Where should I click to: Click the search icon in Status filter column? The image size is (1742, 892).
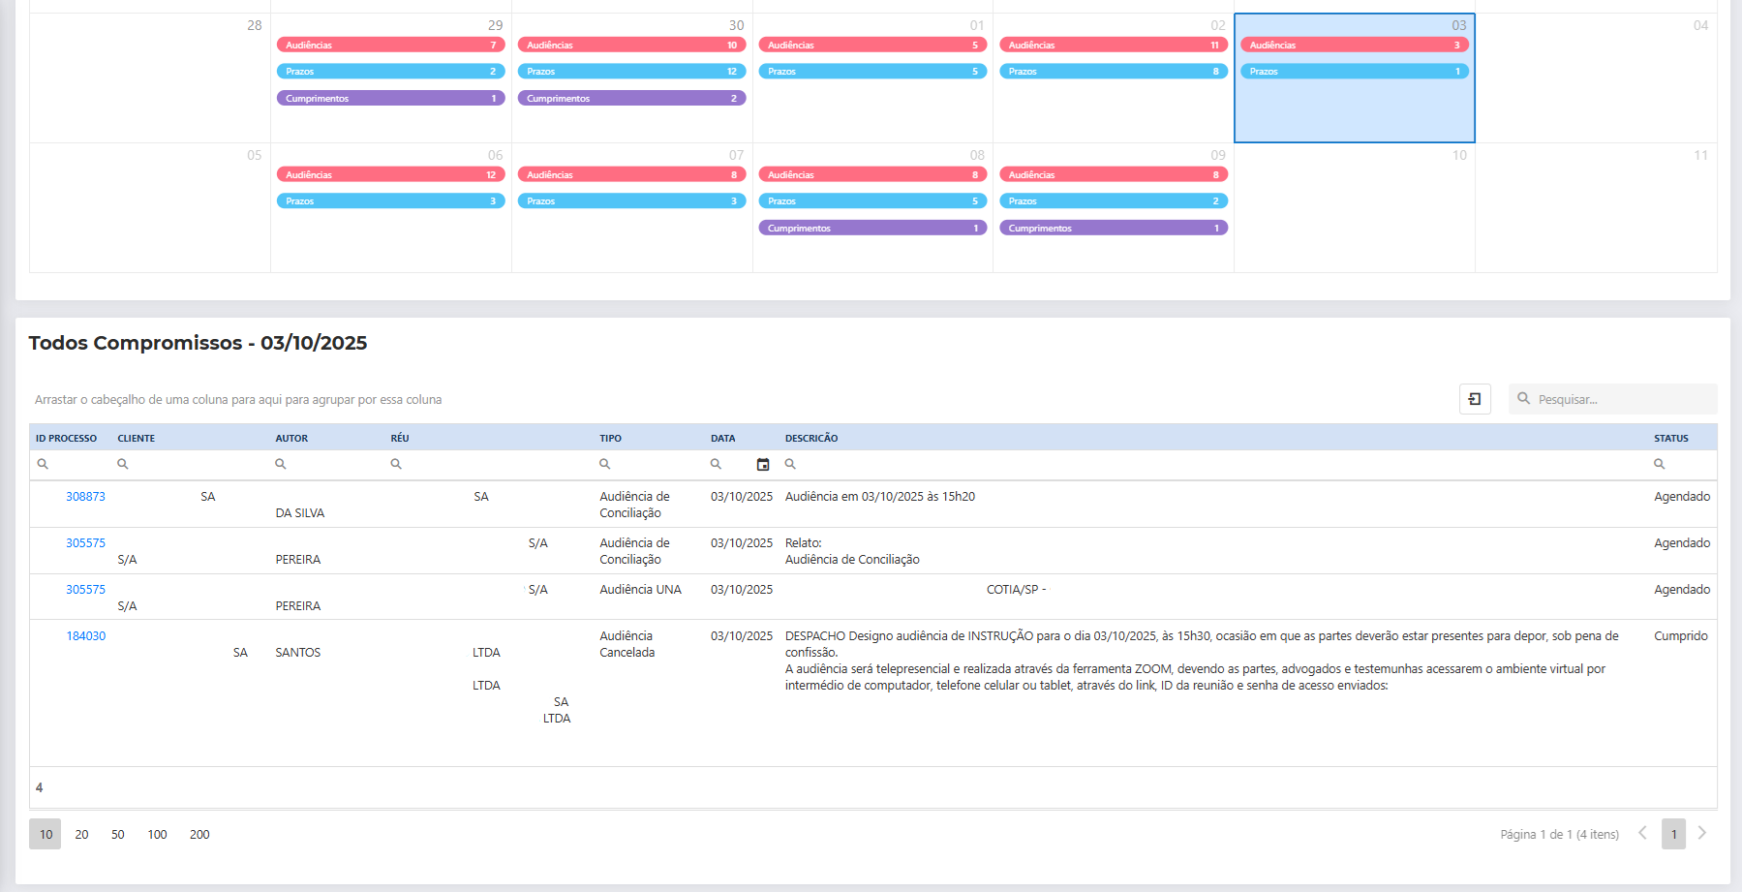[1659, 464]
